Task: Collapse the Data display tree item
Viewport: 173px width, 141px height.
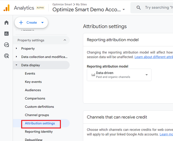Action: (x=16, y=65)
